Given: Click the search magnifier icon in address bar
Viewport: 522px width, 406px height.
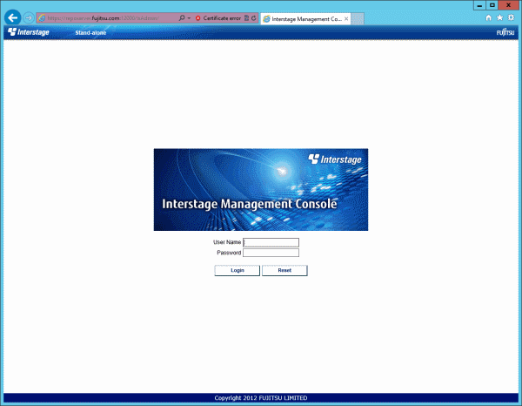Looking at the screenshot, I should click(x=182, y=18).
